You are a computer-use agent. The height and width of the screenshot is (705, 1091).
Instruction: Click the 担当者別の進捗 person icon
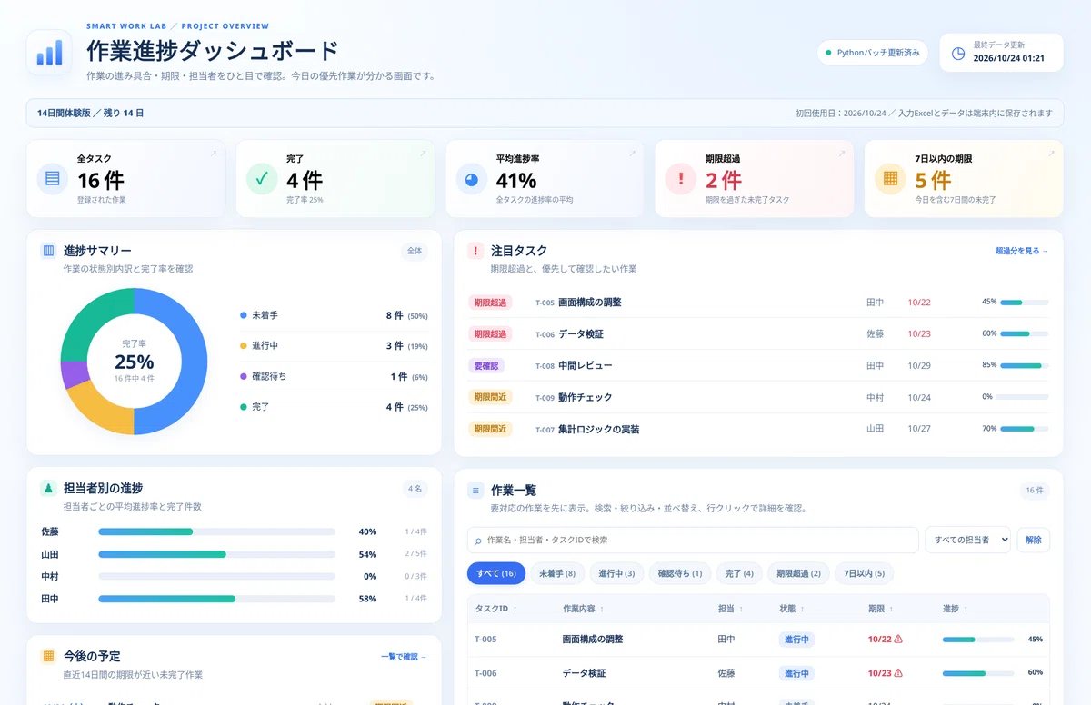coord(48,488)
